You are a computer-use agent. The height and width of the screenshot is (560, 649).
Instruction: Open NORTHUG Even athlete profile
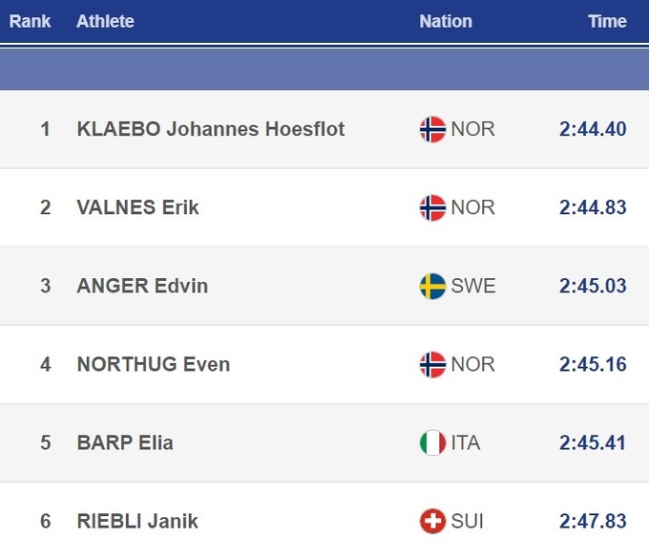tap(154, 364)
